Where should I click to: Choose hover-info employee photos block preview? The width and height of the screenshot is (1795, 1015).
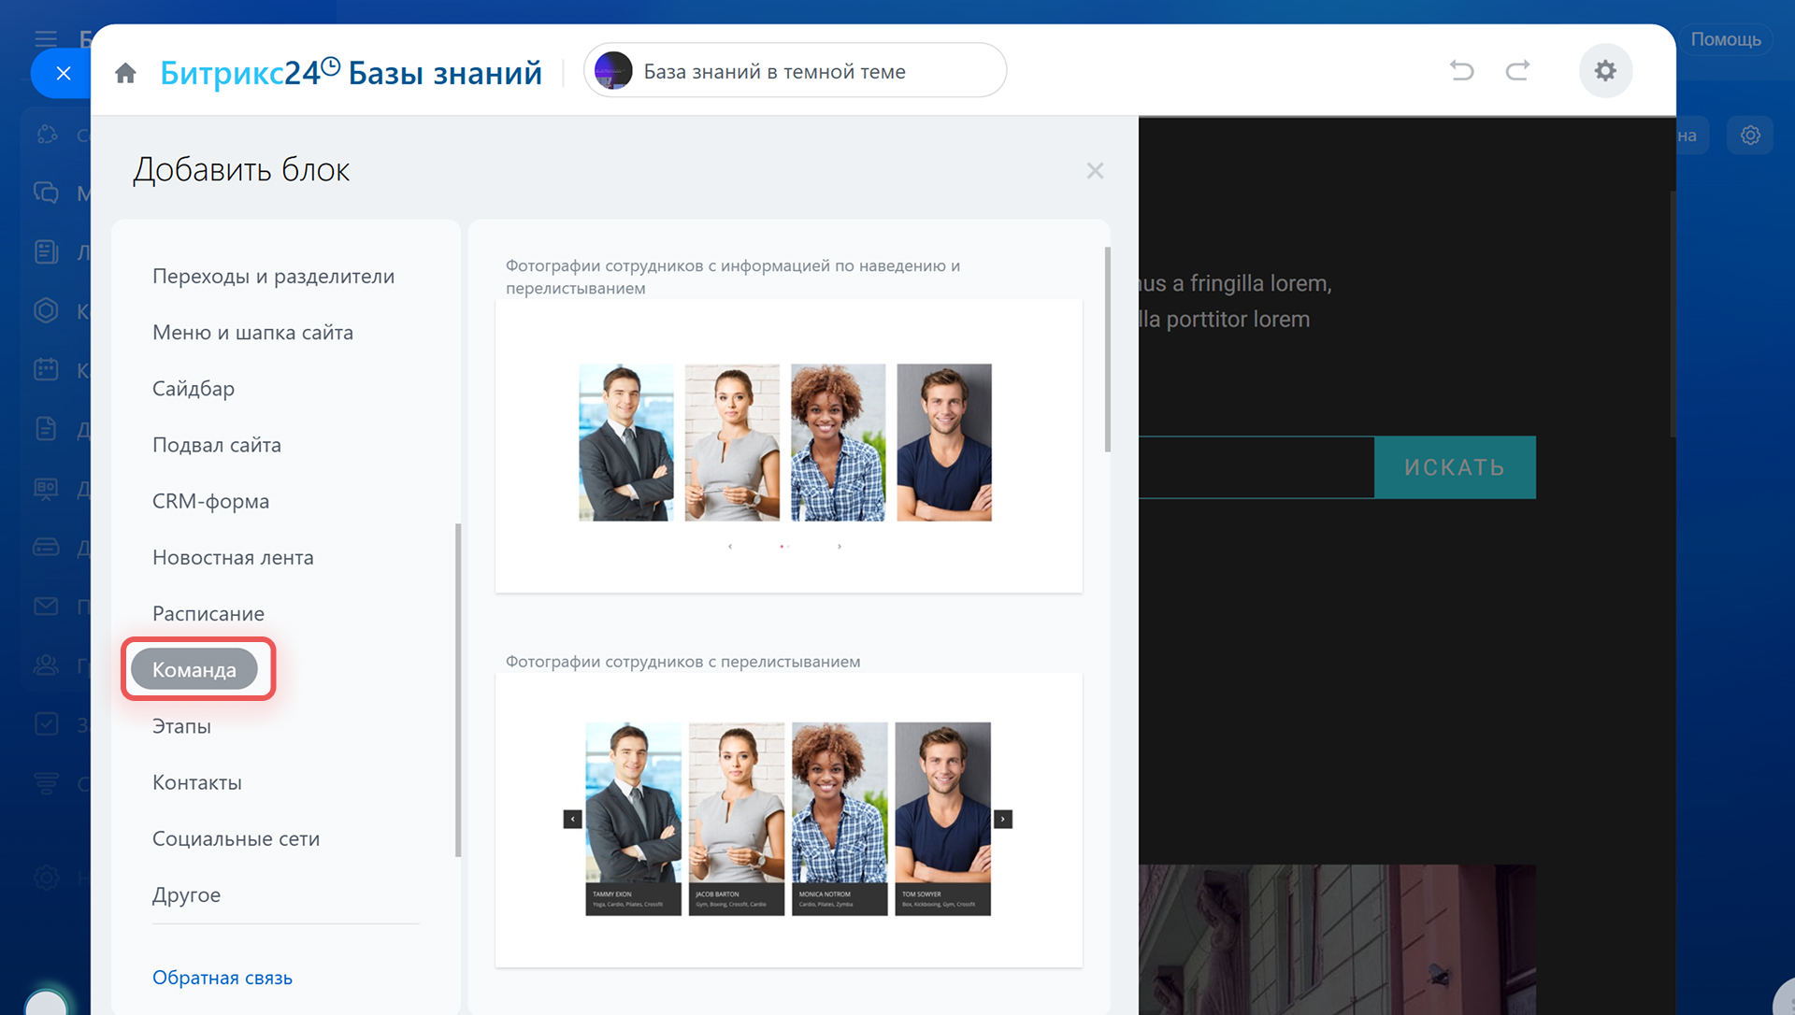point(788,446)
